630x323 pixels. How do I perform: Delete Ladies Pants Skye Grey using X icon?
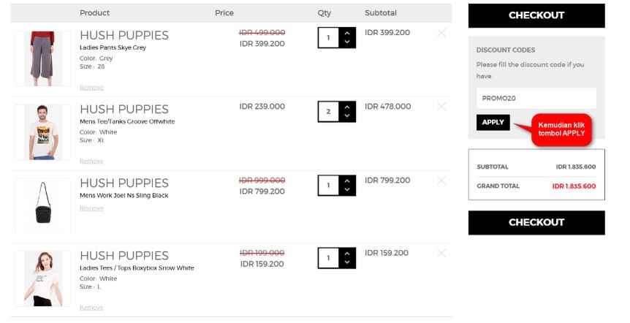coord(441,33)
